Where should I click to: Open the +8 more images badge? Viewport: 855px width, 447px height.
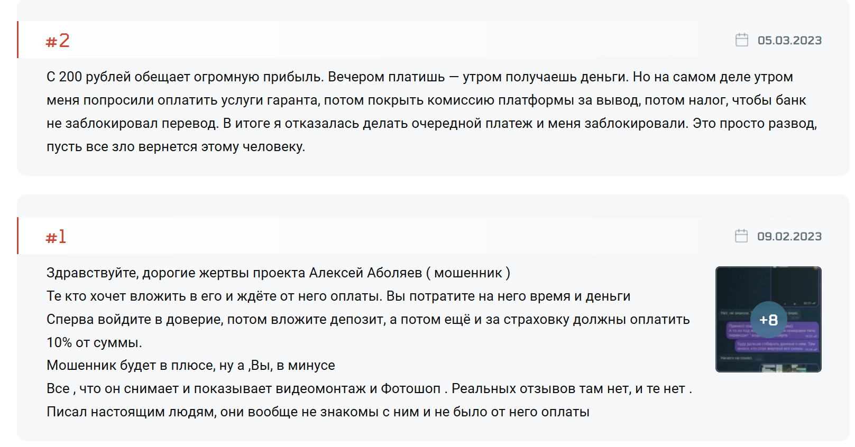[768, 320]
